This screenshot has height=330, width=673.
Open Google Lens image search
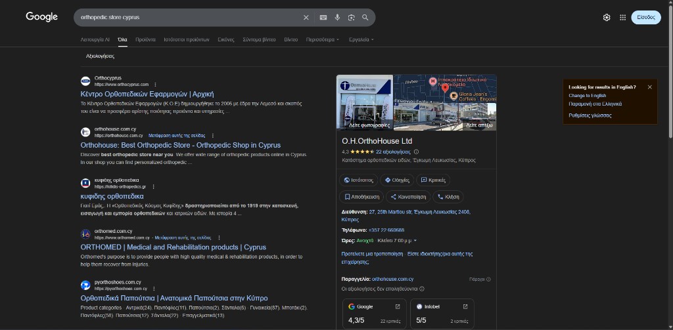[352, 18]
